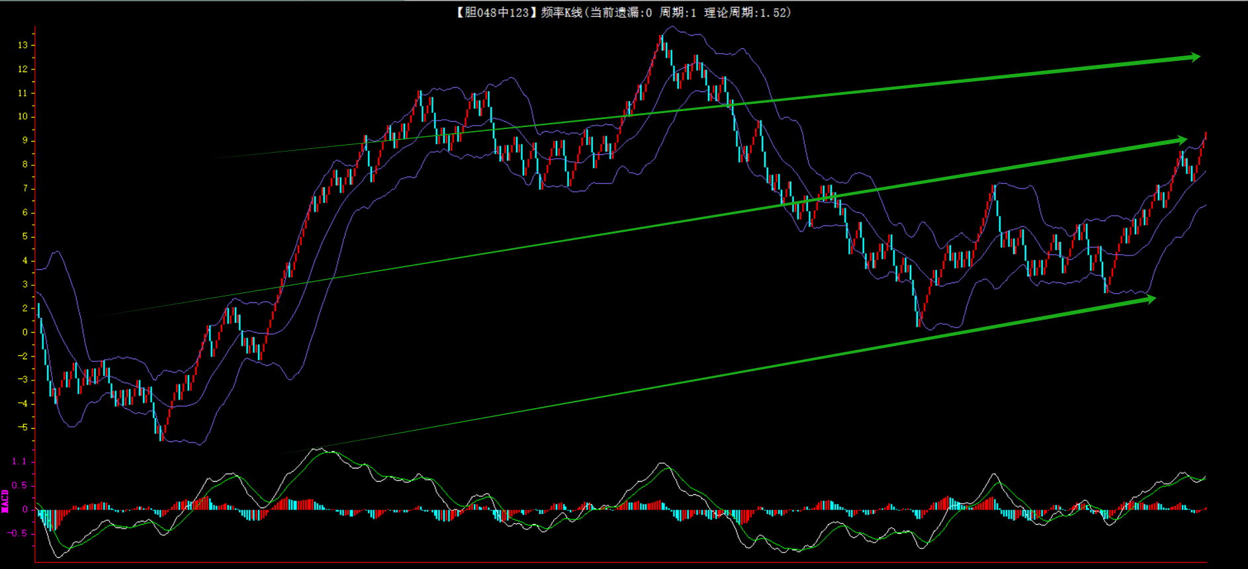Click the 1.1 label on MACD axis
Viewport: 1248px width, 569px height.
tap(20, 461)
